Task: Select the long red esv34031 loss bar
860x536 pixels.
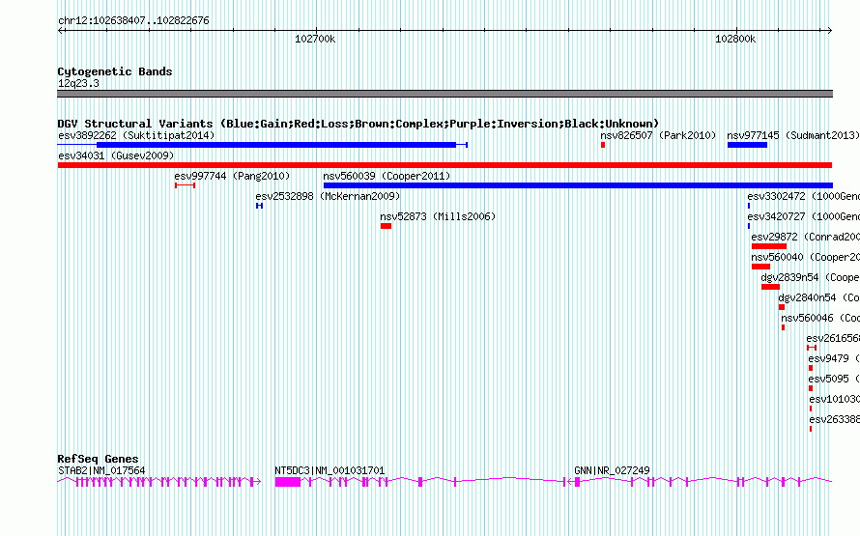Action: tap(444, 165)
